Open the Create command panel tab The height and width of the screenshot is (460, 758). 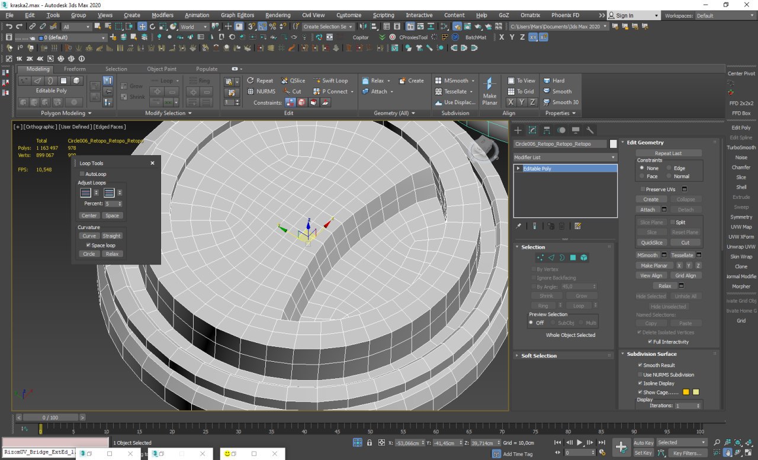518,130
